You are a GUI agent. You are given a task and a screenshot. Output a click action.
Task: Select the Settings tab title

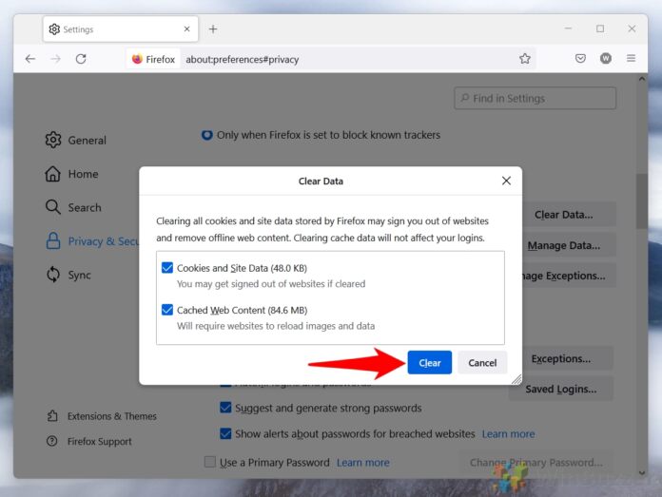point(78,29)
